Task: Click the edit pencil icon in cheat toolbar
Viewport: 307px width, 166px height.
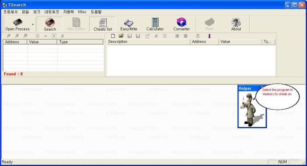Action: 147,36
